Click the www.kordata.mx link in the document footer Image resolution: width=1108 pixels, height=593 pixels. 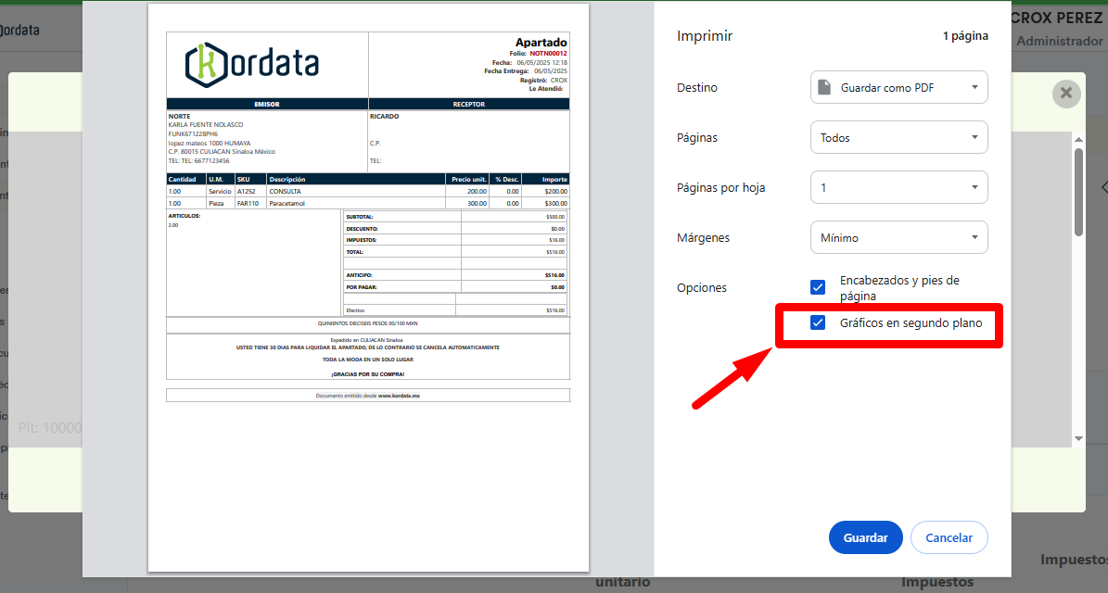click(400, 396)
